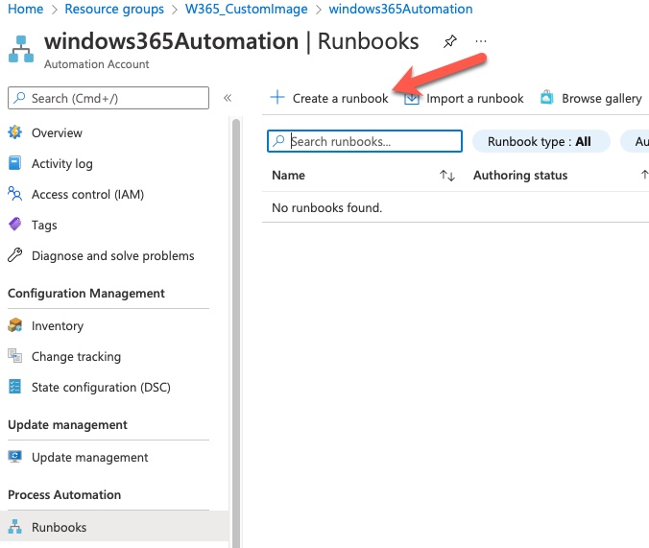649x548 pixels.
Task: Open Activity log
Action: click(x=62, y=163)
